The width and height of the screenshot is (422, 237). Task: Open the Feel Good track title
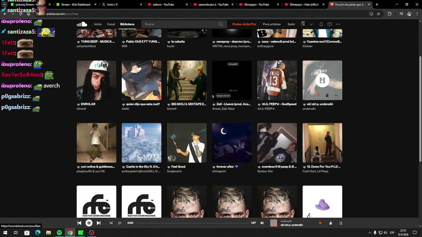tap(178, 167)
